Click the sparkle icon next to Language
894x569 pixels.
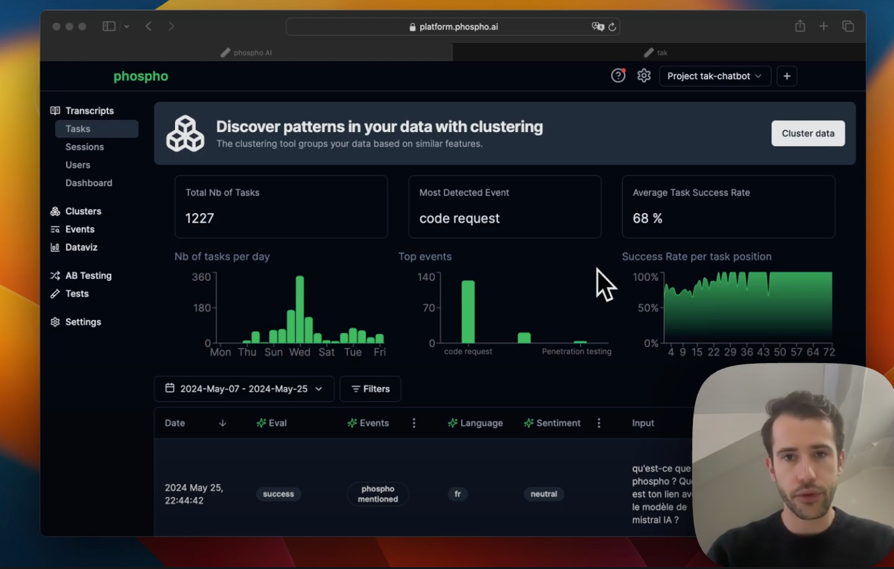[453, 423]
